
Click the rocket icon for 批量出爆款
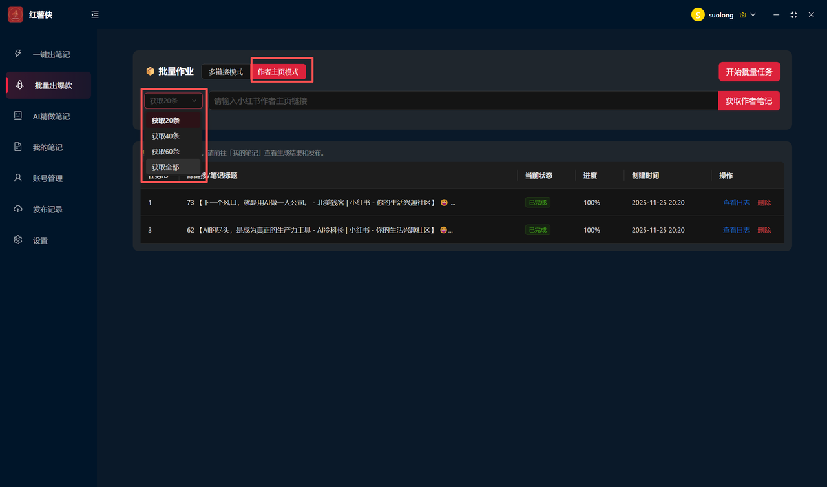click(x=20, y=85)
